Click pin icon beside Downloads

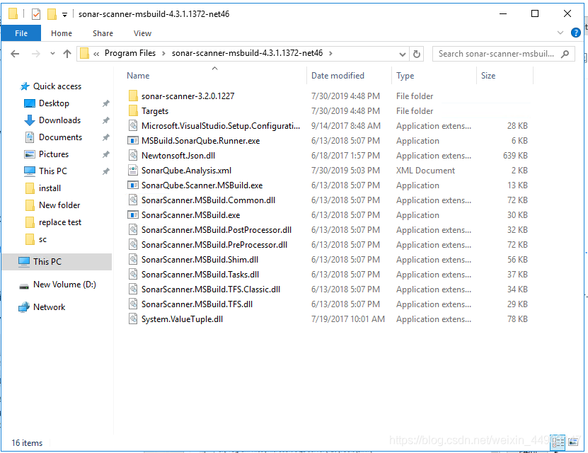[106, 120]
